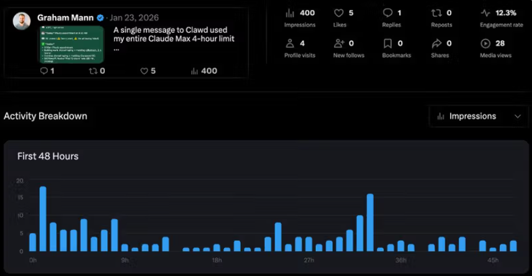Click the Jan 23, 2026 post date
This screenshot has height=276, width=532.
(x=134, y=17)
